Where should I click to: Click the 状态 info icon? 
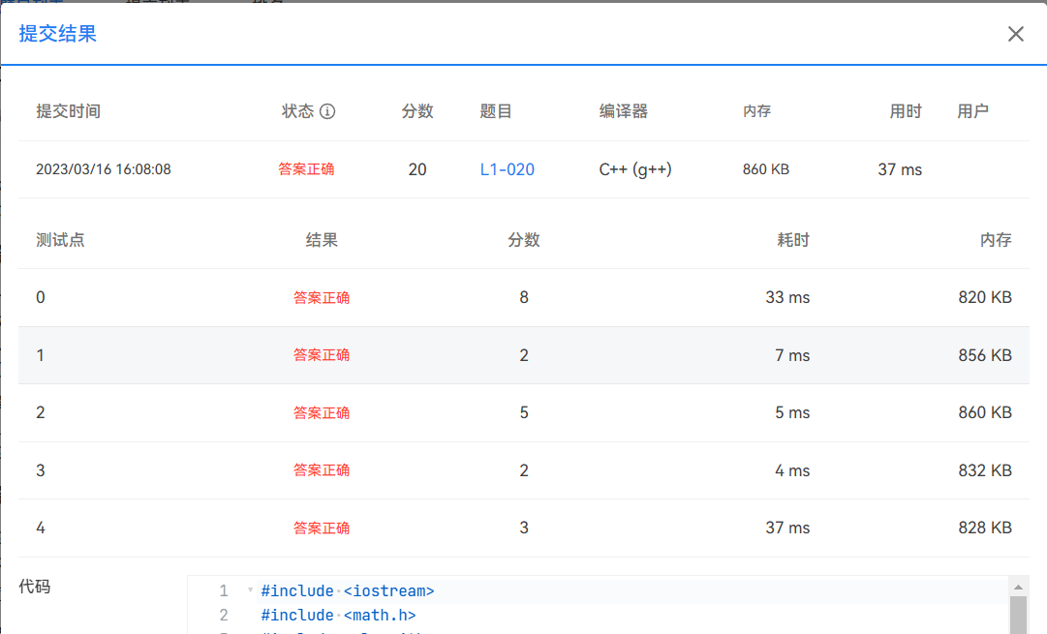pyautogui.click(x=328, y=110)
